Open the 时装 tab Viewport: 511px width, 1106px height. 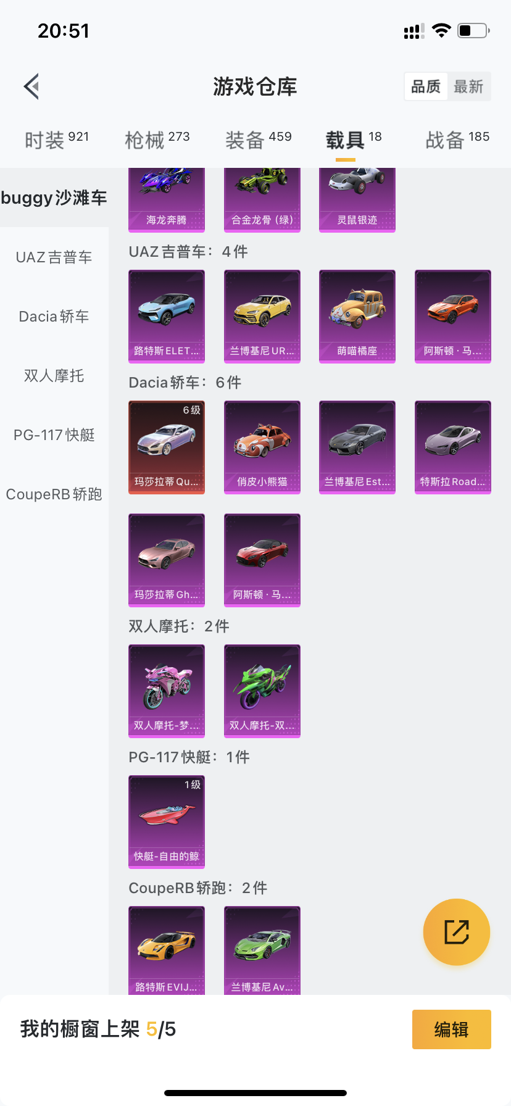57,139
